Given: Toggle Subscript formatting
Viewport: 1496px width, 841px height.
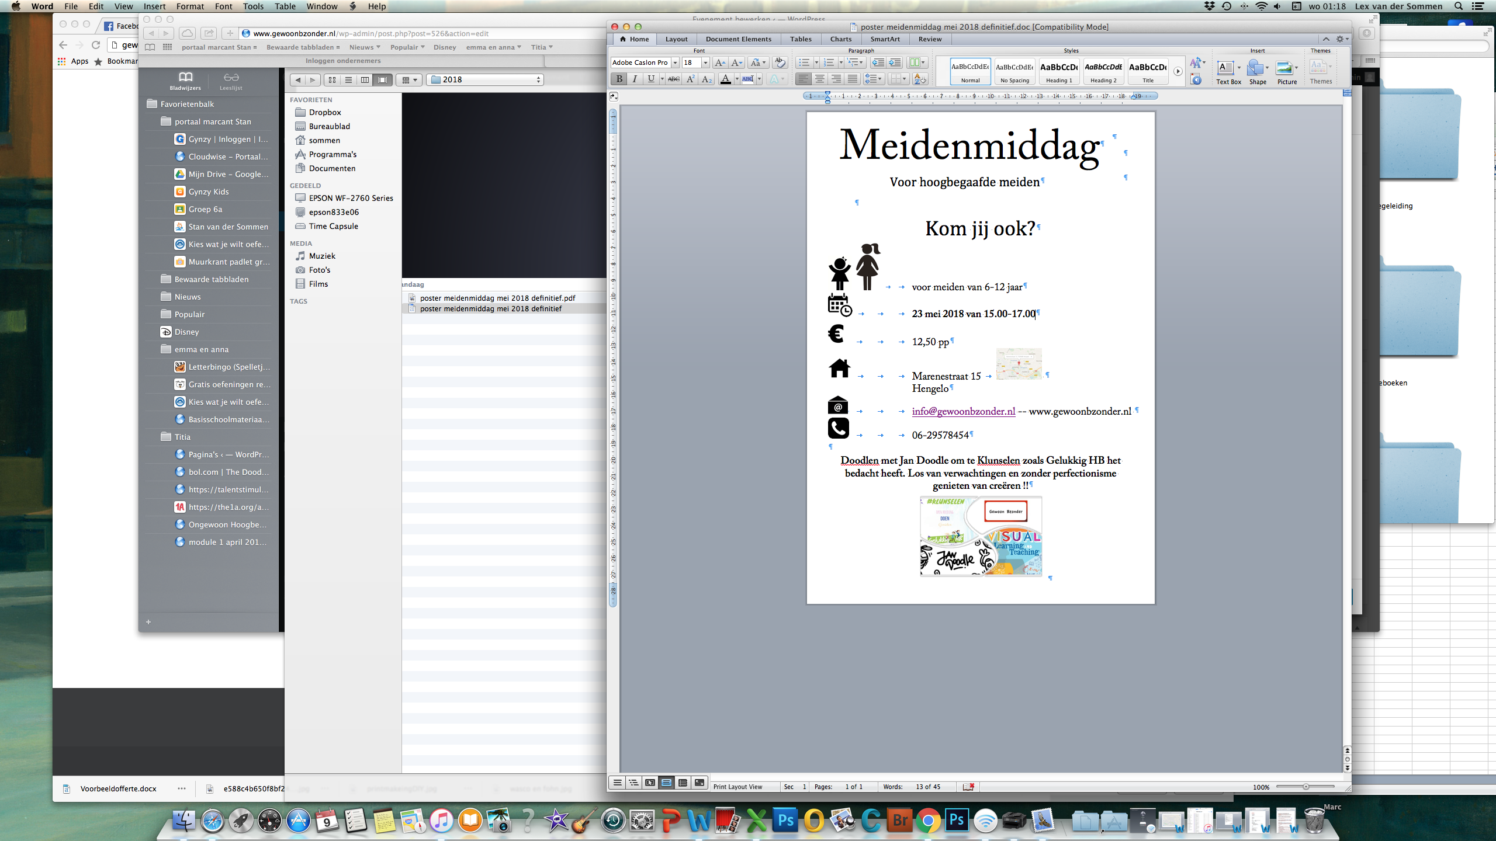Looking at the screenshot, I should click(706, 79).
